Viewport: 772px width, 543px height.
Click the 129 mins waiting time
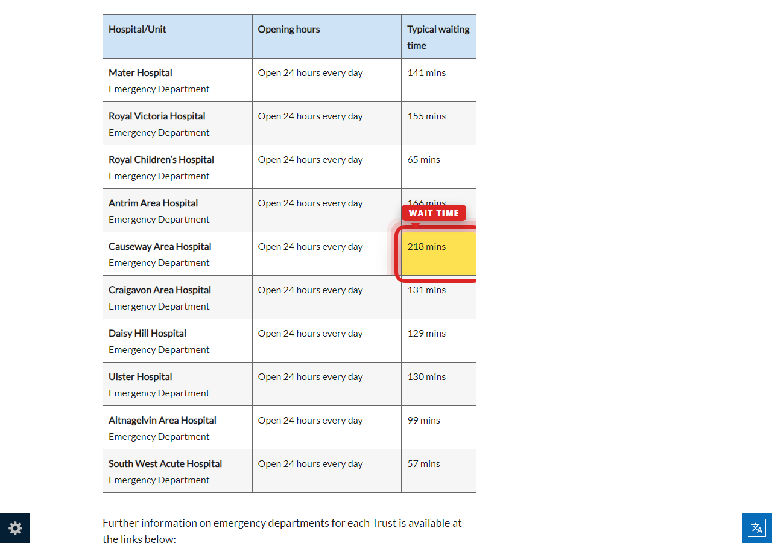426,333
